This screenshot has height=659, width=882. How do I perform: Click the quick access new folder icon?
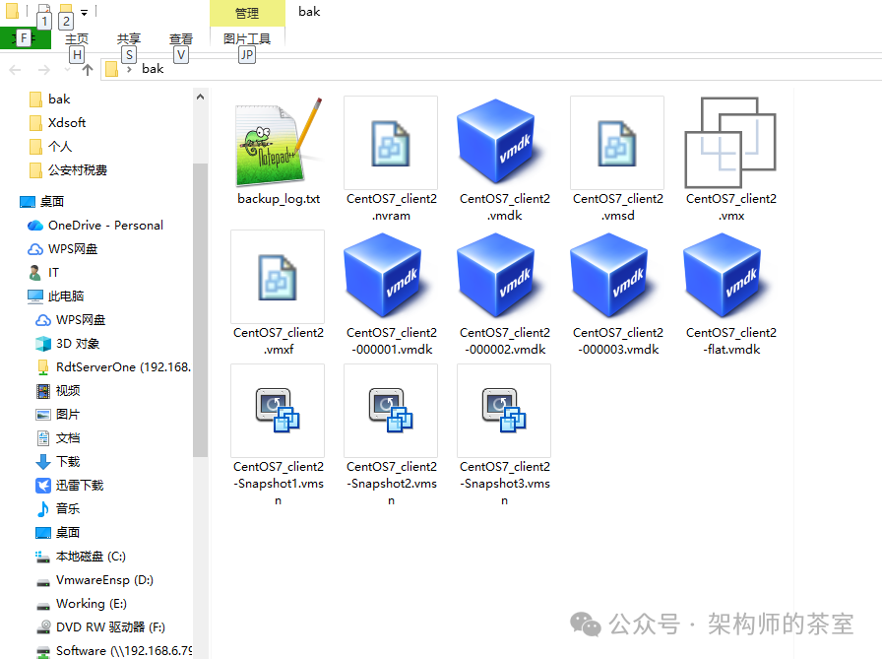(66, 11)
